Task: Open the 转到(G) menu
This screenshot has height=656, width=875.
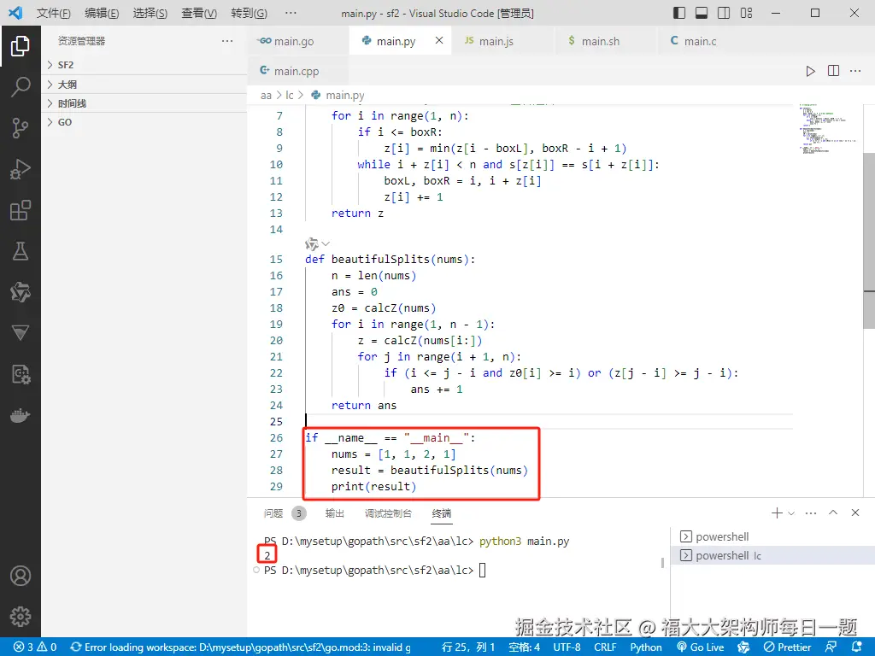Action: [x=249, y=13]
